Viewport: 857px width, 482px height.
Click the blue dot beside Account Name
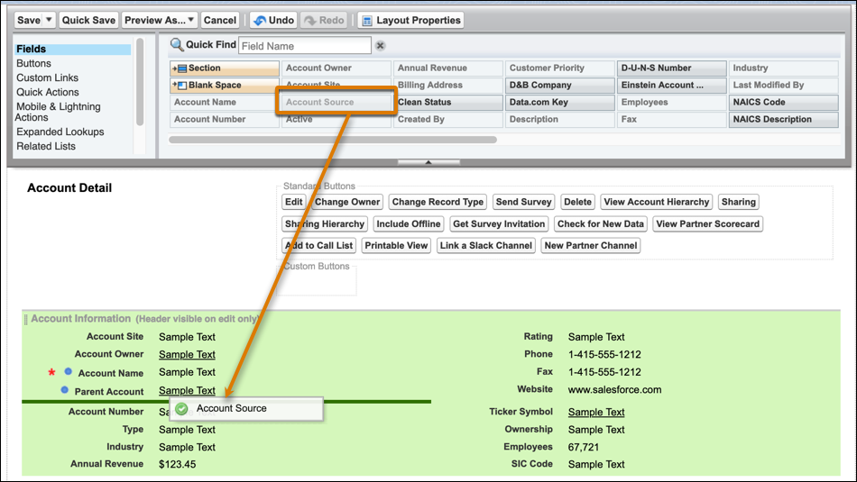click(69, 371)
